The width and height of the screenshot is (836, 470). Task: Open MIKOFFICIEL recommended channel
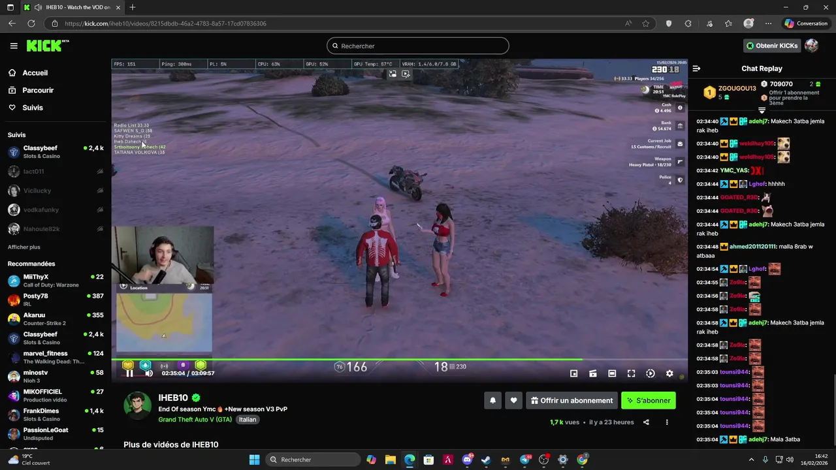56,396
